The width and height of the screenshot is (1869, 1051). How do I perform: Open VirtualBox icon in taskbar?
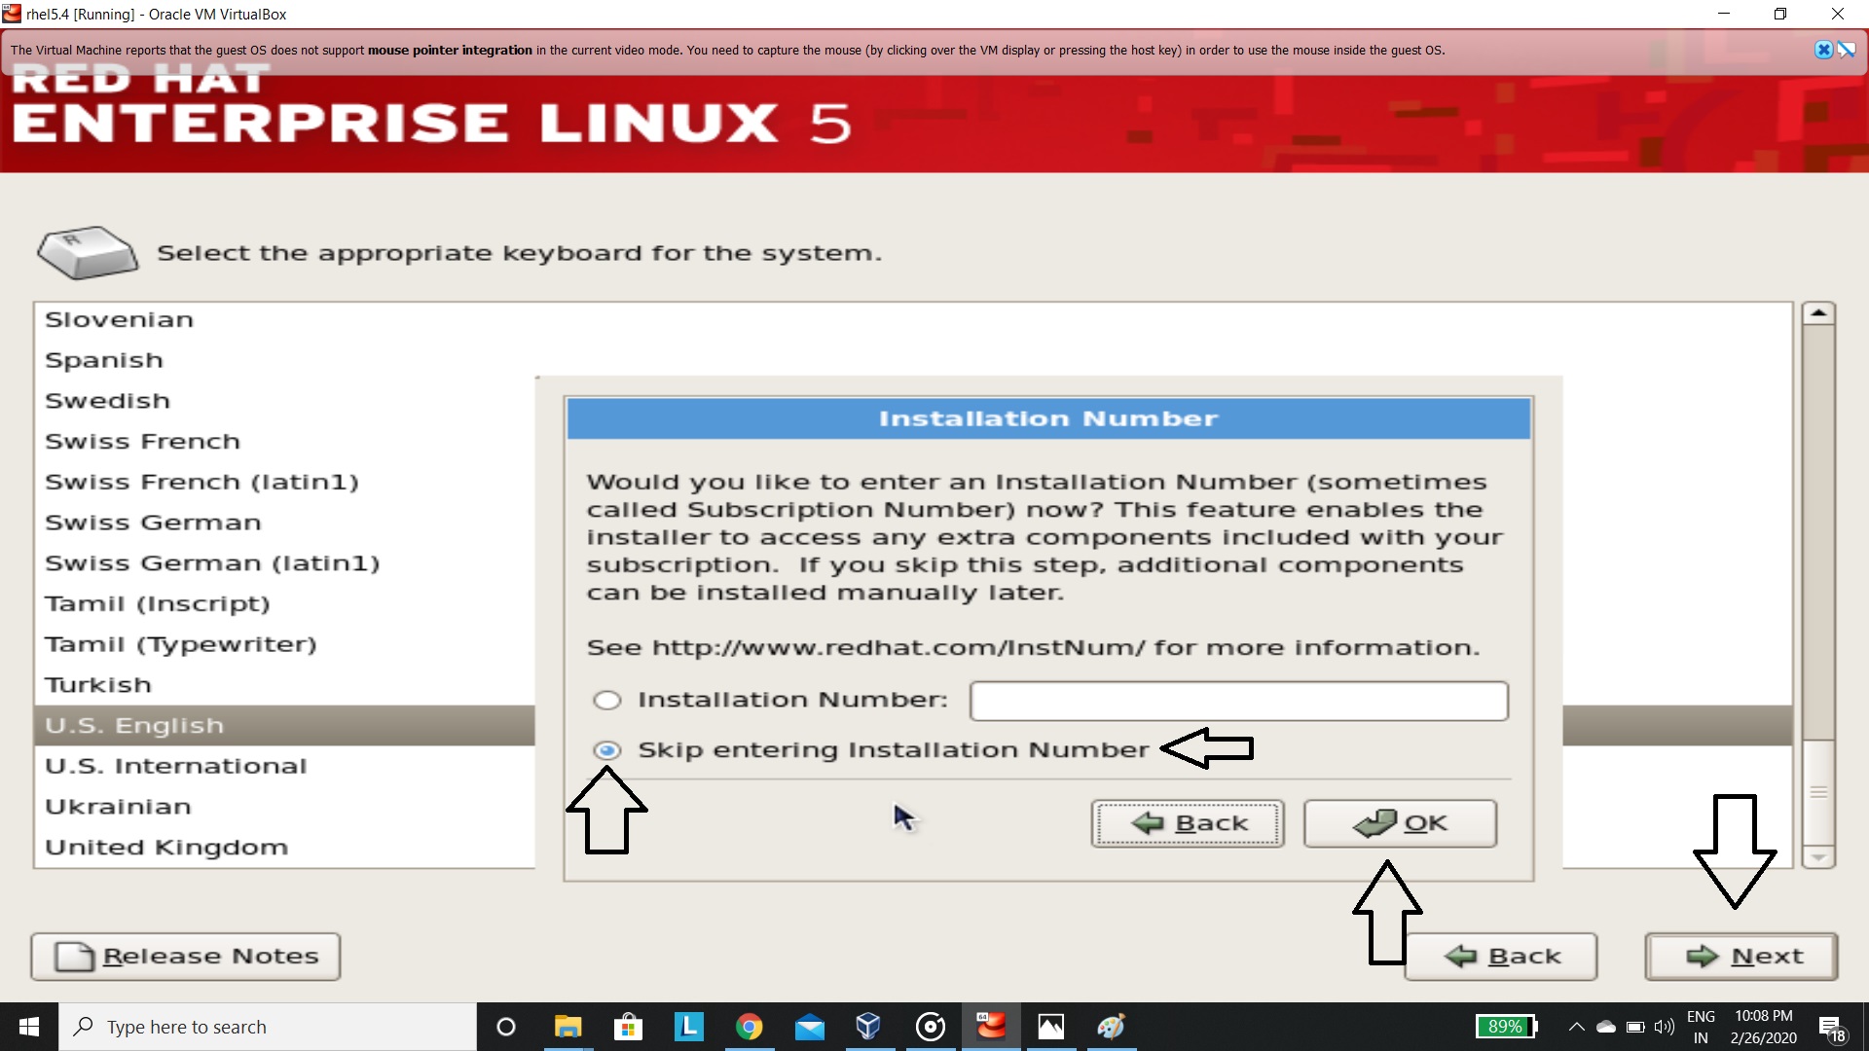868,1027
